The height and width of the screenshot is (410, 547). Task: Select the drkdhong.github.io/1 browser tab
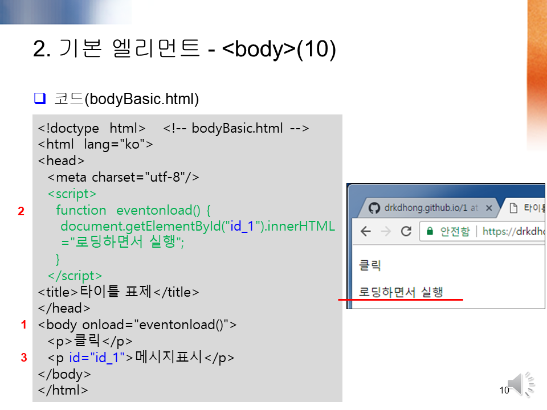tap(429, 208)
